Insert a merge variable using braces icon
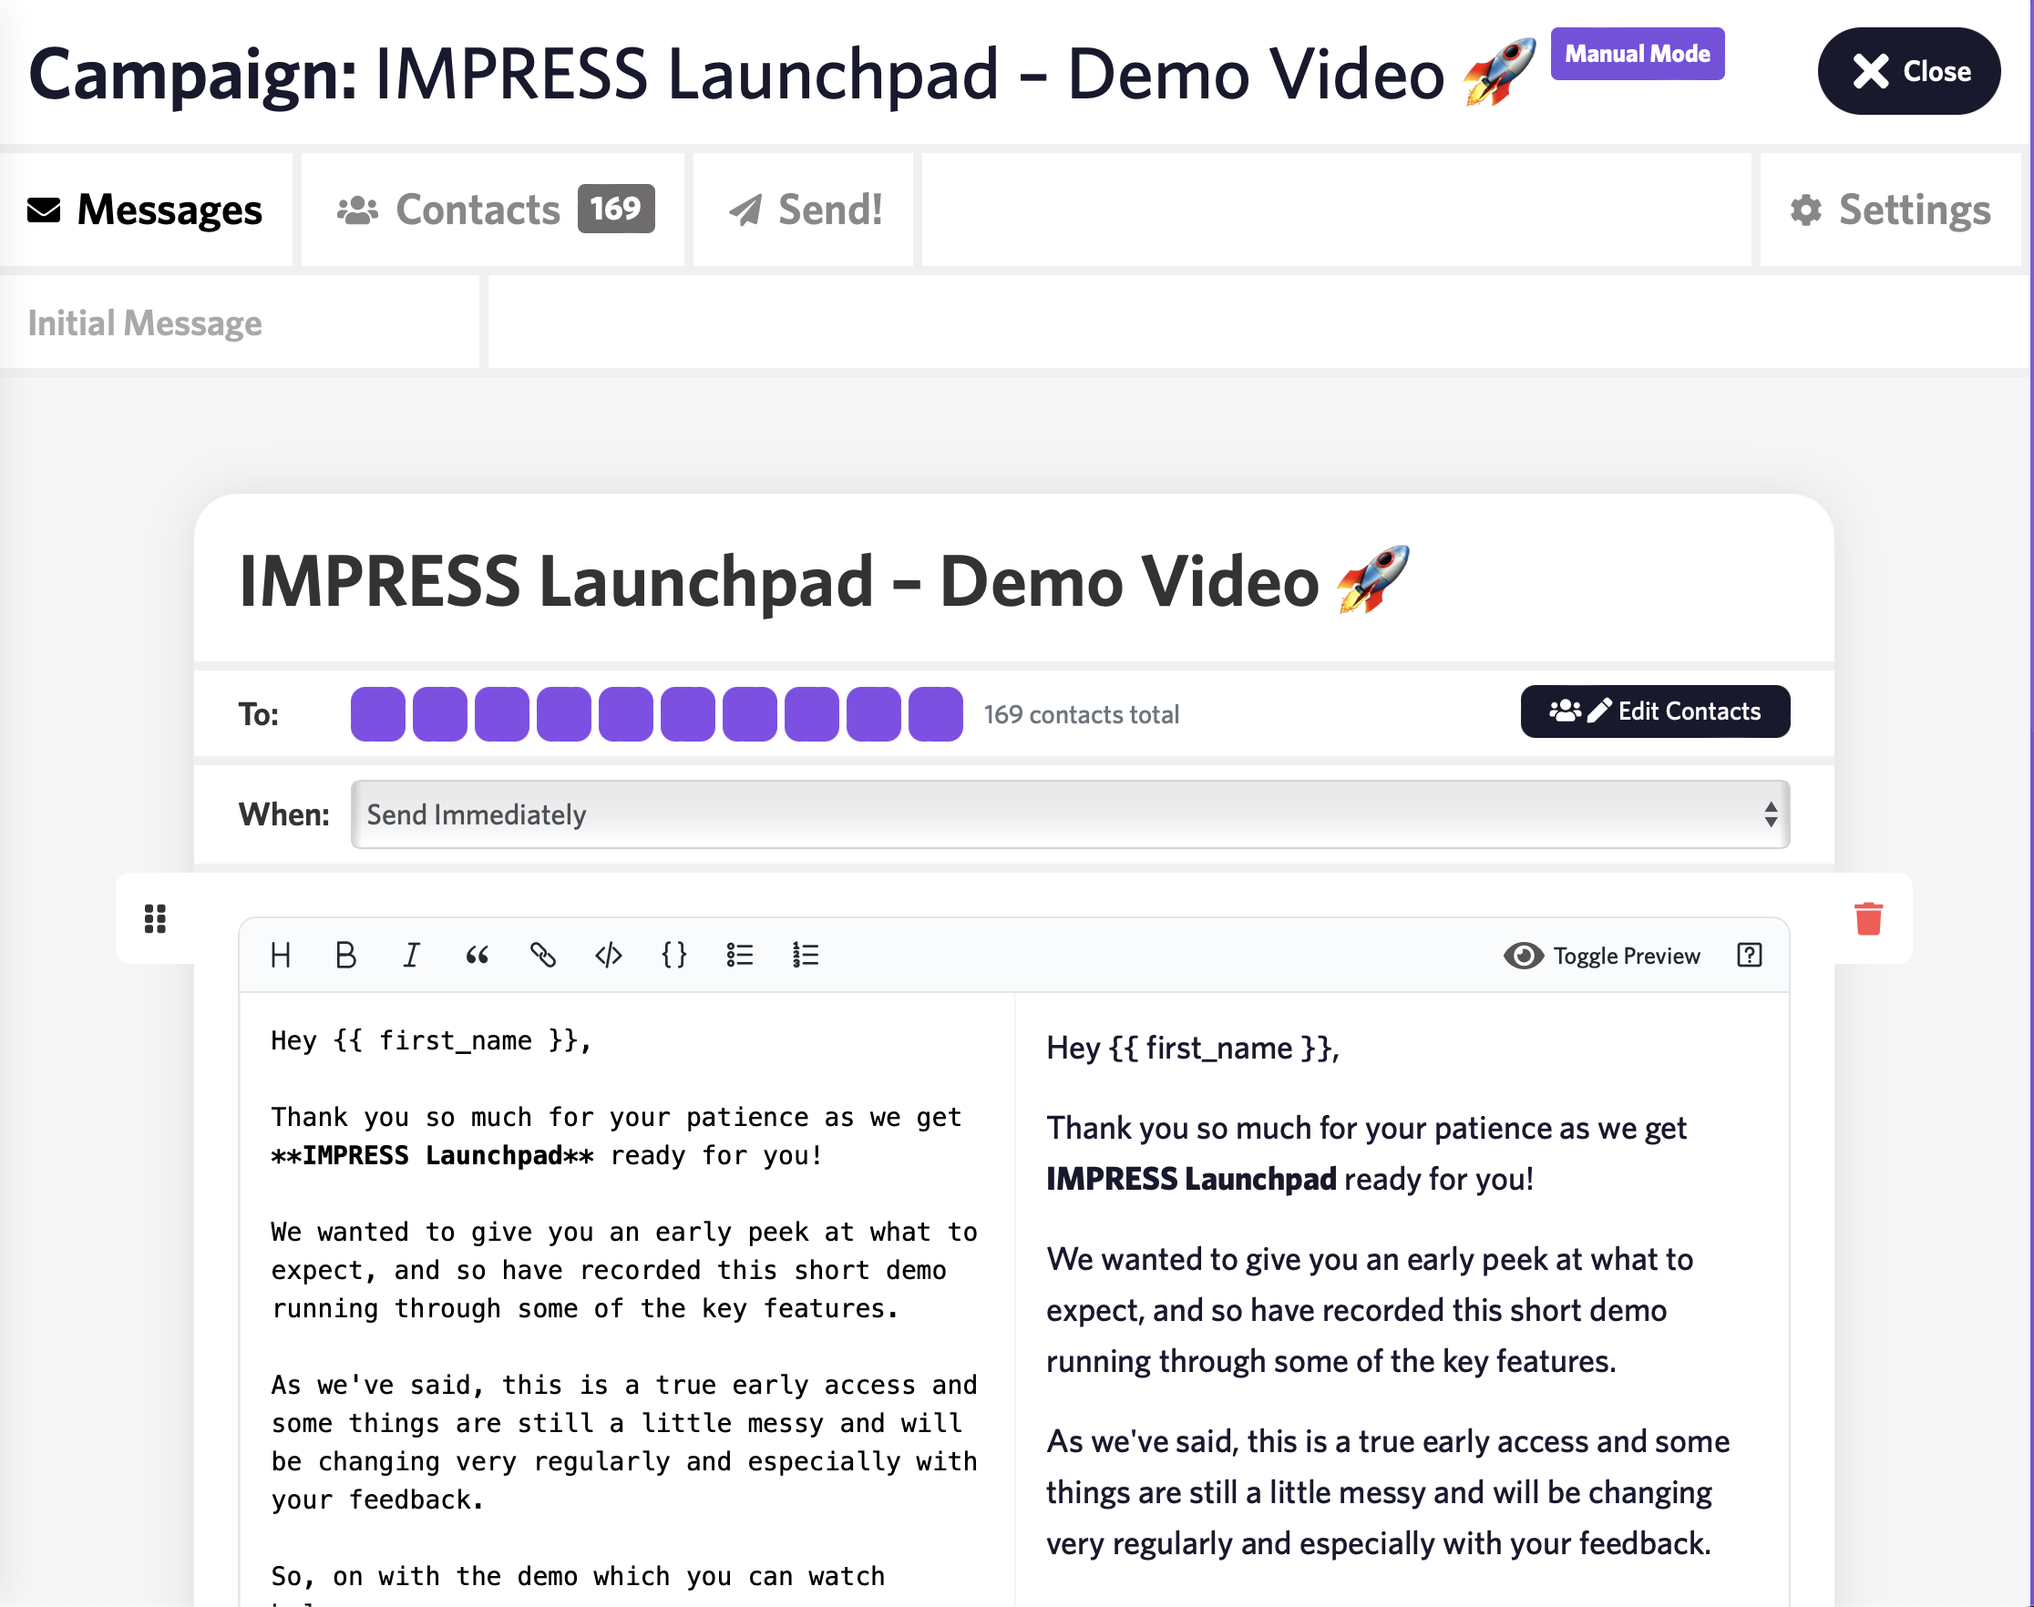 [674, 955]
